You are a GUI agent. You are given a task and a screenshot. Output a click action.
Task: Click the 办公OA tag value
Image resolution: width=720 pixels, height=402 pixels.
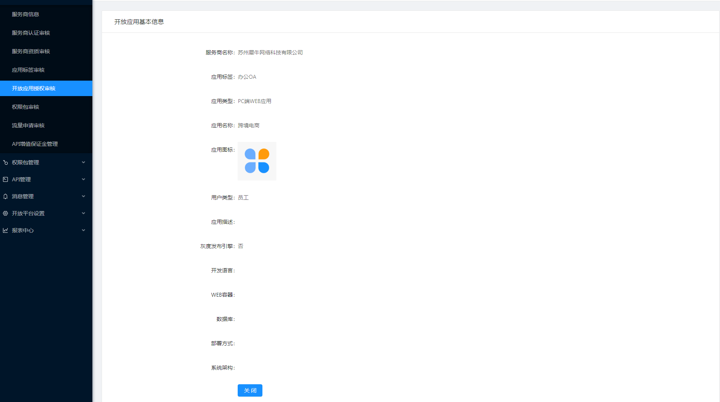pyautogui.click(x=247, y=77)
